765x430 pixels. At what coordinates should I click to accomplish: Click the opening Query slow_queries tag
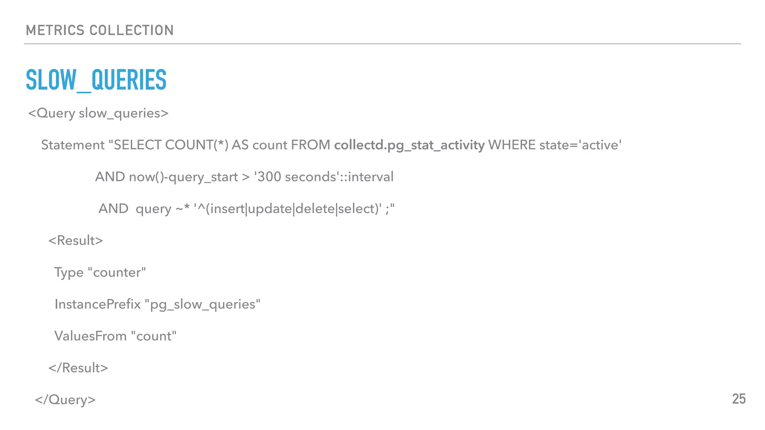pyautogui.click(x=98, y=113)
